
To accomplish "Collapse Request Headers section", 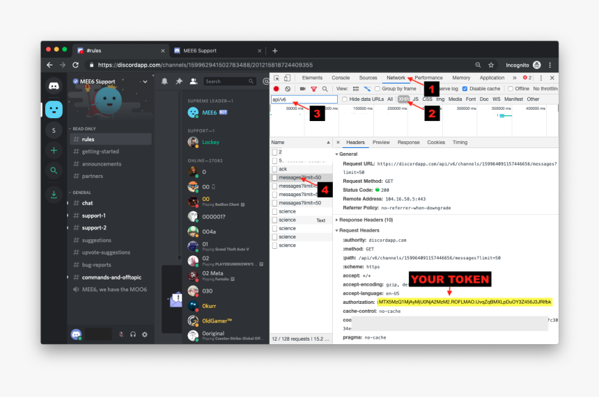I will click(x=336, y=230).
